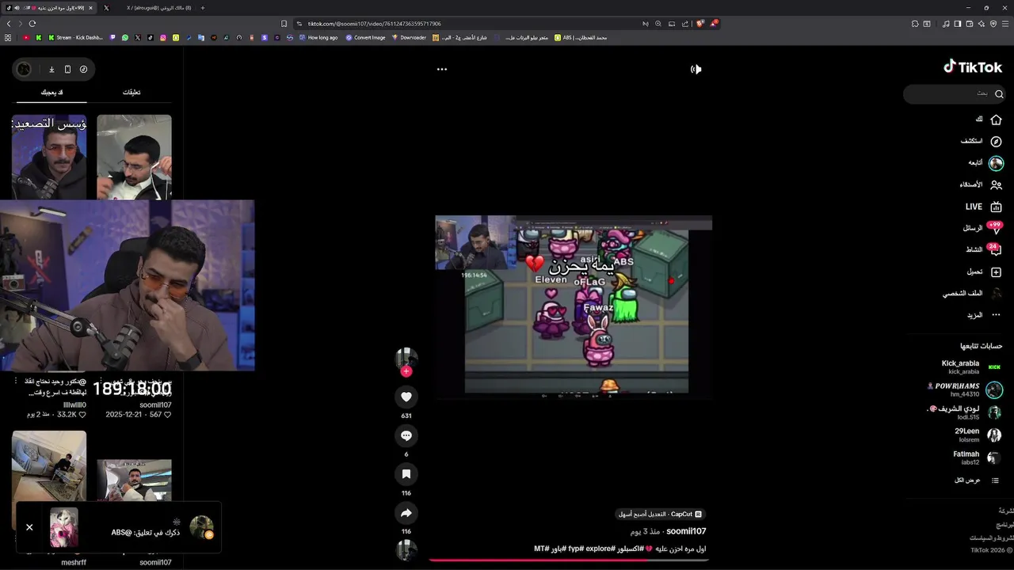The width and height of the screenshot is (1014, 570).
Task: Expand followed accounts with عرض الكل
Action: [977, 481]
